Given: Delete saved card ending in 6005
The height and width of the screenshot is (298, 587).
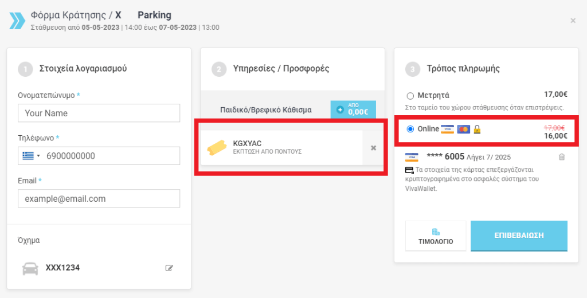Looking at the screenshot, I should tap(561, 157).
